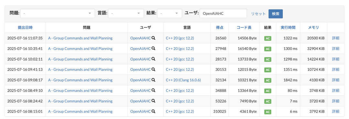The width and height of the screenshot is (349, 119).
Task: Open the 結果 result filter dropdown
Action: click(x=170, y=13)
